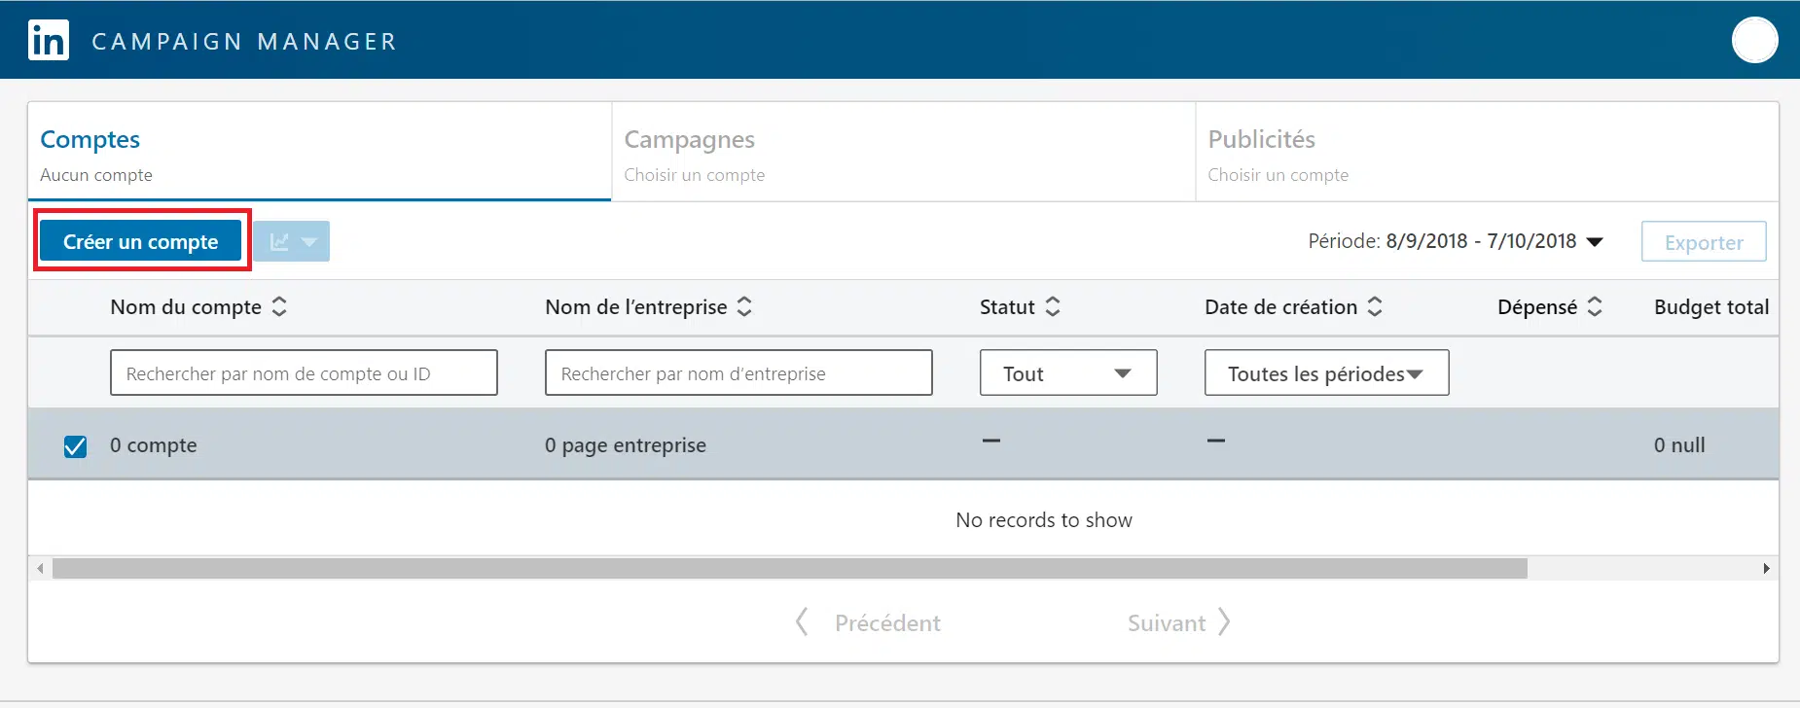The width and height of the screenshot is (1800, 708).
Task: Switch to the Campagnes tab
Action: pos(902,153)
